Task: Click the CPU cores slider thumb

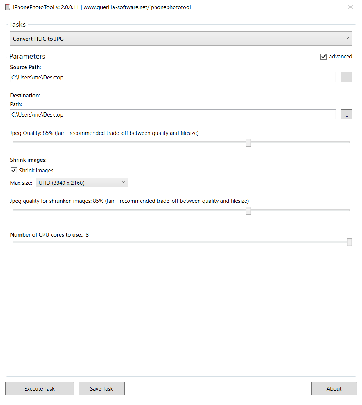Action: click(x=349, y=242)
